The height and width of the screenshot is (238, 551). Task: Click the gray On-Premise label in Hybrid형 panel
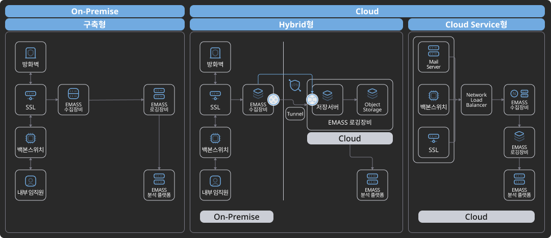pyautogui.click(x=236, y=217)
